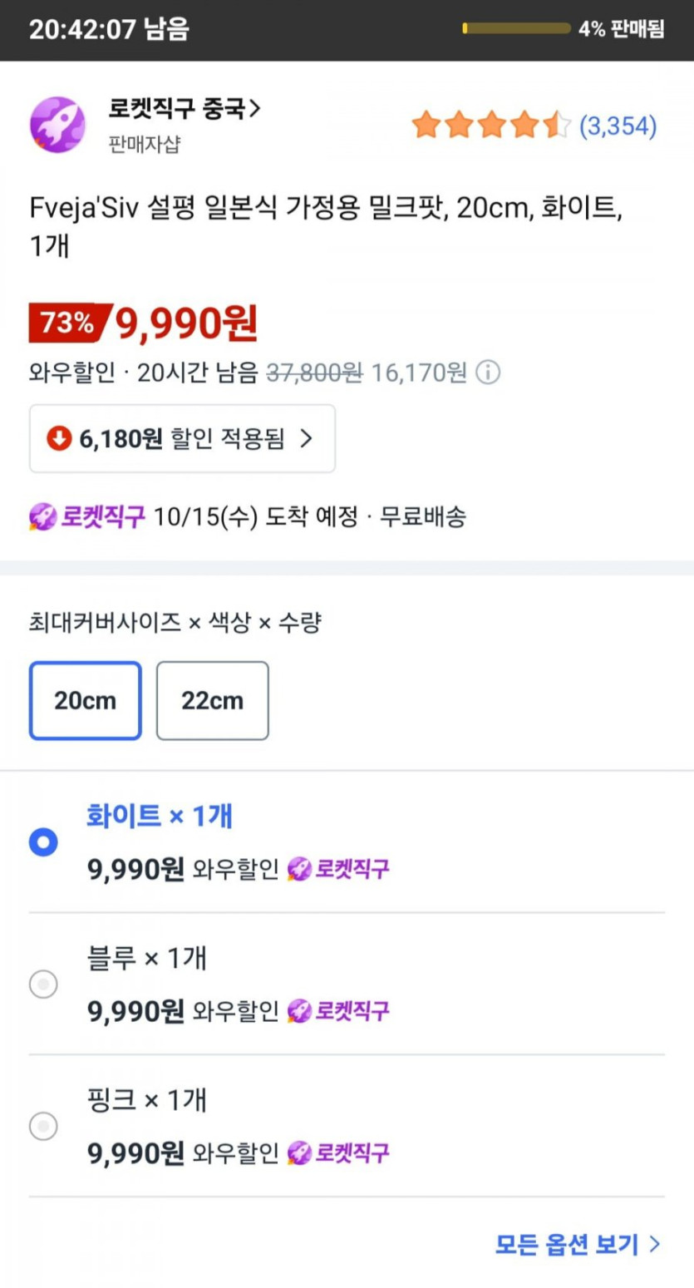
Task: Click 로켓직구 badge in the 블루 option row
Action: click(x=338, y=1011)
